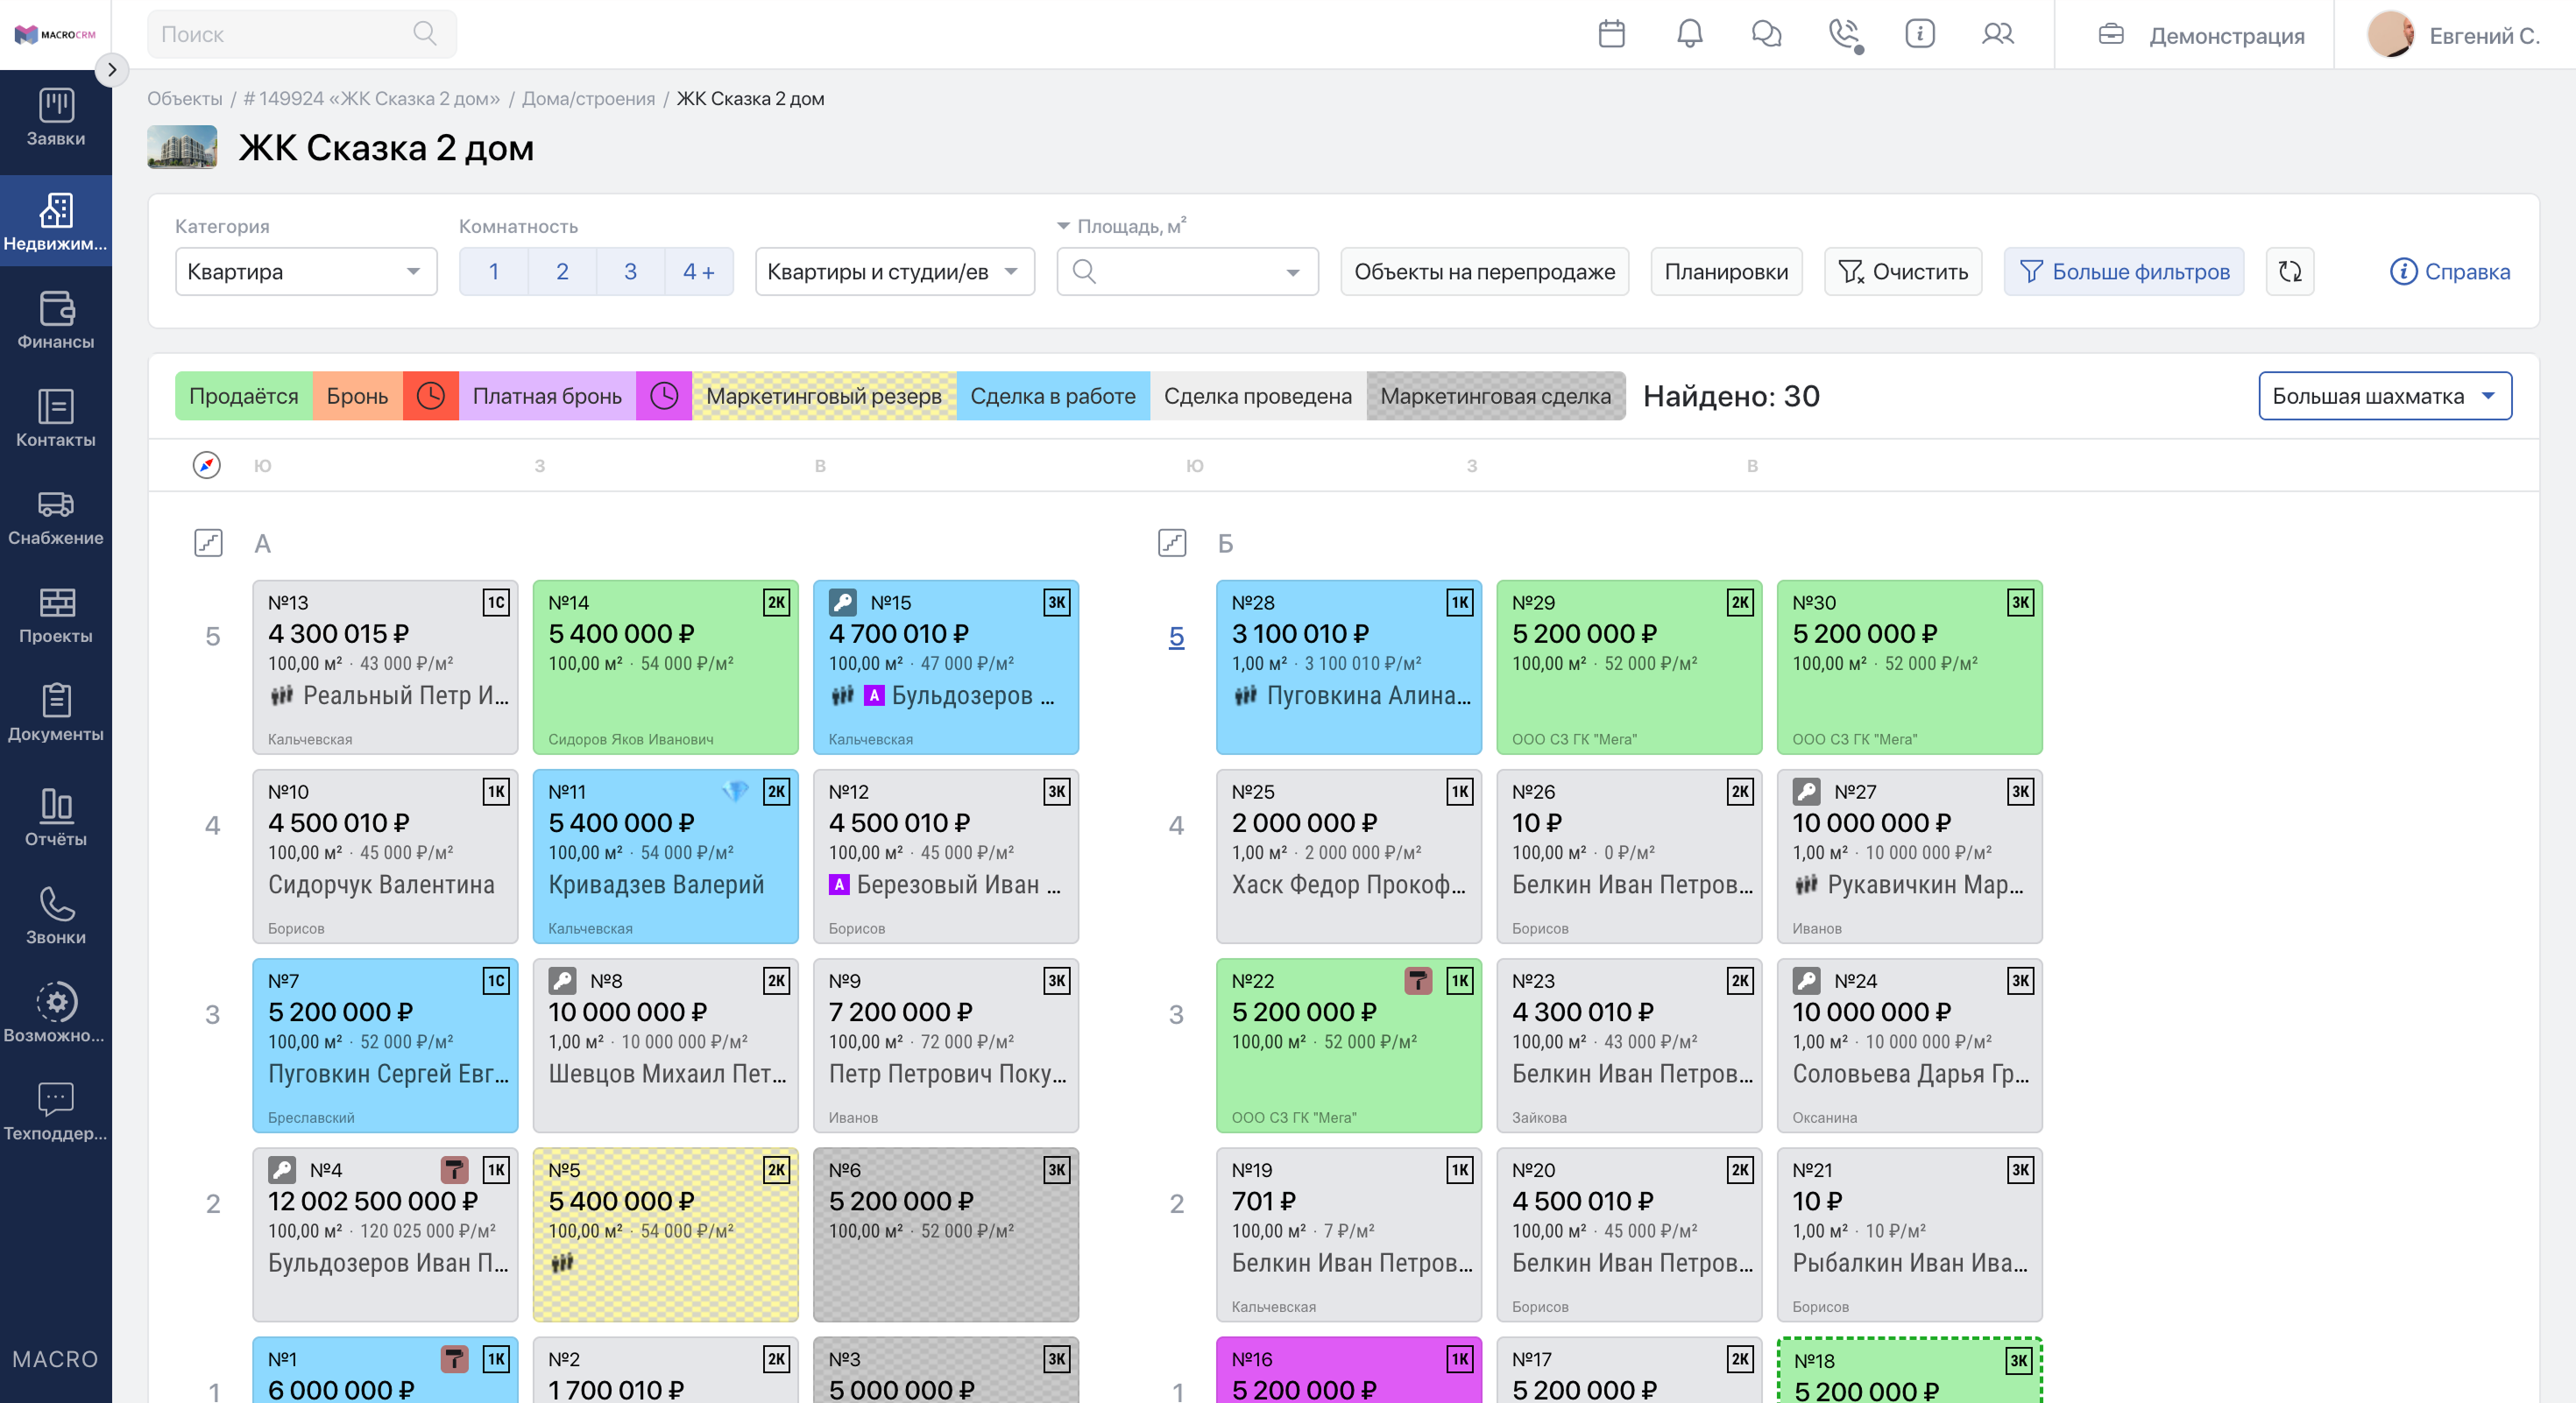This screenshot has width=2576, height=1403.
Task: Click the briefcase Демонстрация icon
Action: [2111, 34]
